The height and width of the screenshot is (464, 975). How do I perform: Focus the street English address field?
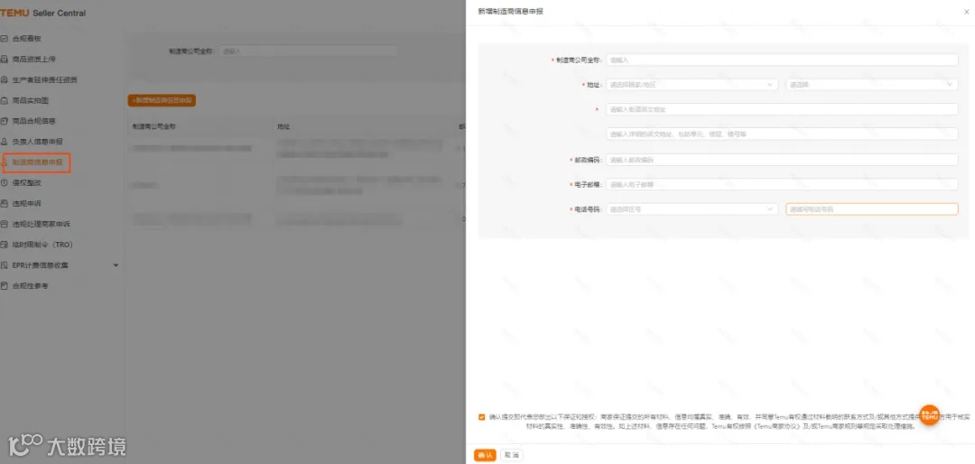pyautogui.click(x=782, y=109)
